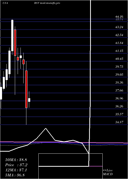Click the 12MA : 37.1 reading

(x=16, y=170)
